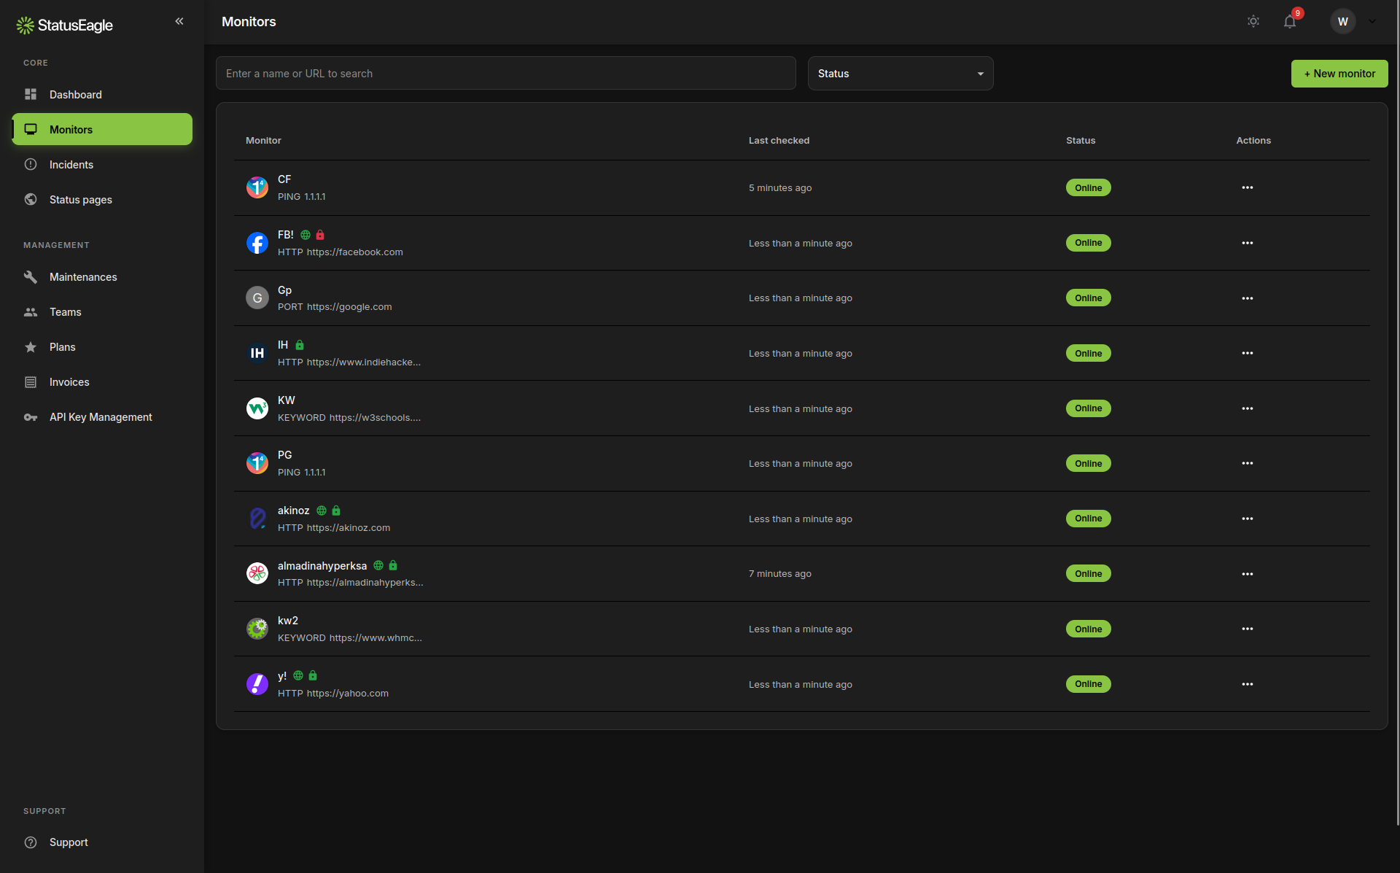
Task: Collapse the sidebar with the chevron arrows
Action: point(179,21)
